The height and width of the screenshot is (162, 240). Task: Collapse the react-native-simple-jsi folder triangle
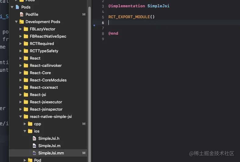point(20,117)
